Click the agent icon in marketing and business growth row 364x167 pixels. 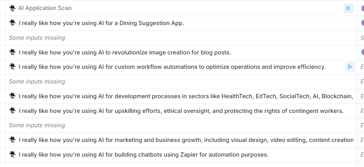12,140
